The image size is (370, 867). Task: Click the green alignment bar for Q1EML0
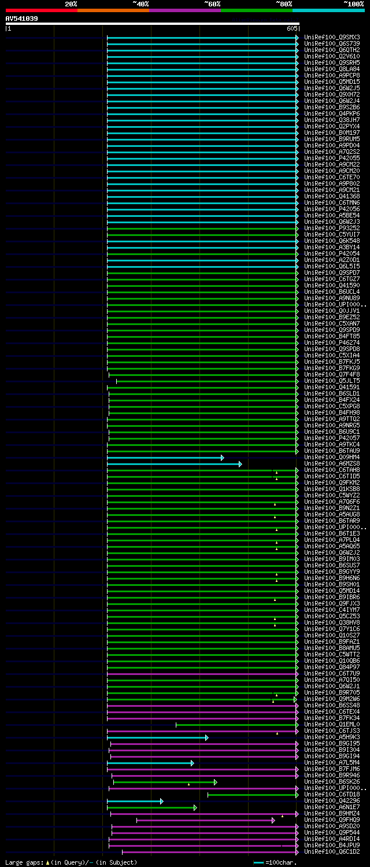coord(237,725)
